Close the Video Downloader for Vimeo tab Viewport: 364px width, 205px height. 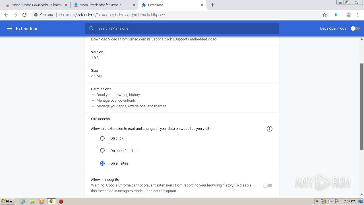point(134,5)
